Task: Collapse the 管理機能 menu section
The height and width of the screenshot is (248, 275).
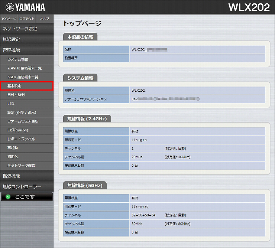Action: click(27, 50)
